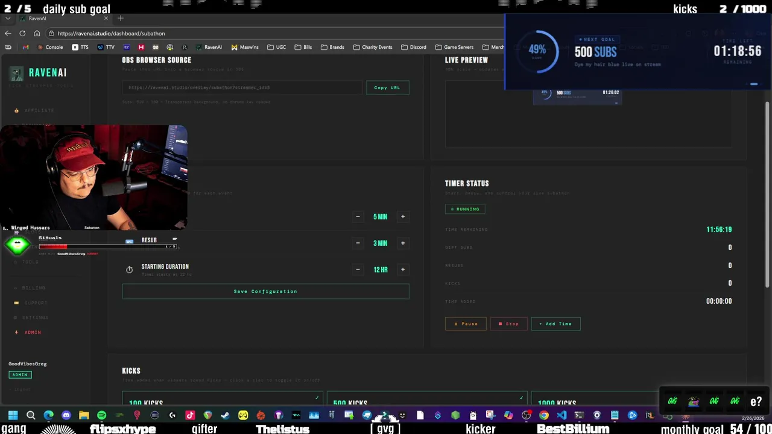Click the 11:56:19 time remaining value

pos(719,230)
